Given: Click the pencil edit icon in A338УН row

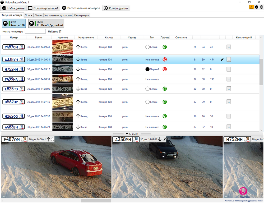Looking at the screenshot, I should point(222,60).
